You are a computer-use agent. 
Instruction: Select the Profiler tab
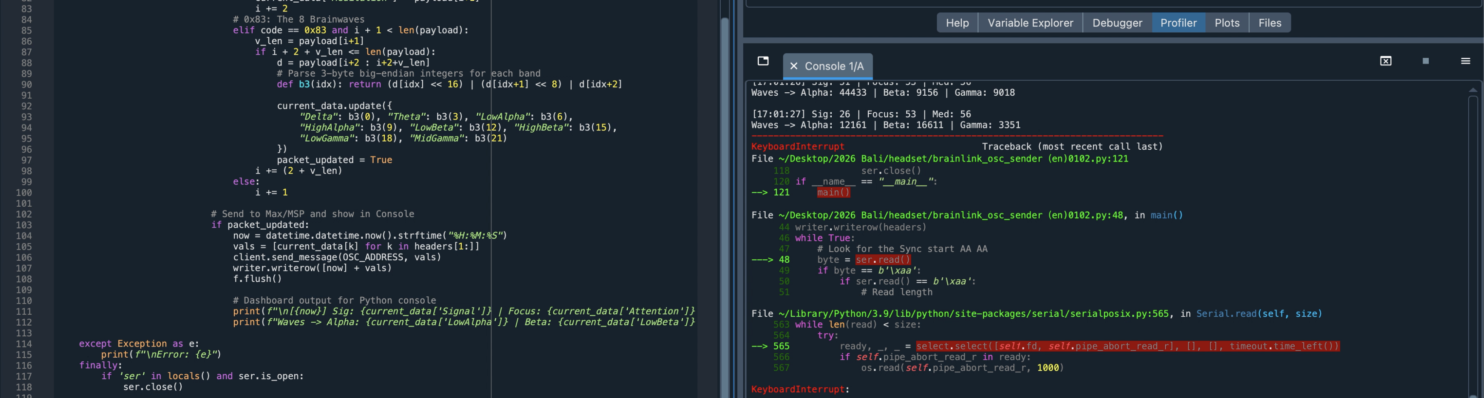(x=1178, y=23)
